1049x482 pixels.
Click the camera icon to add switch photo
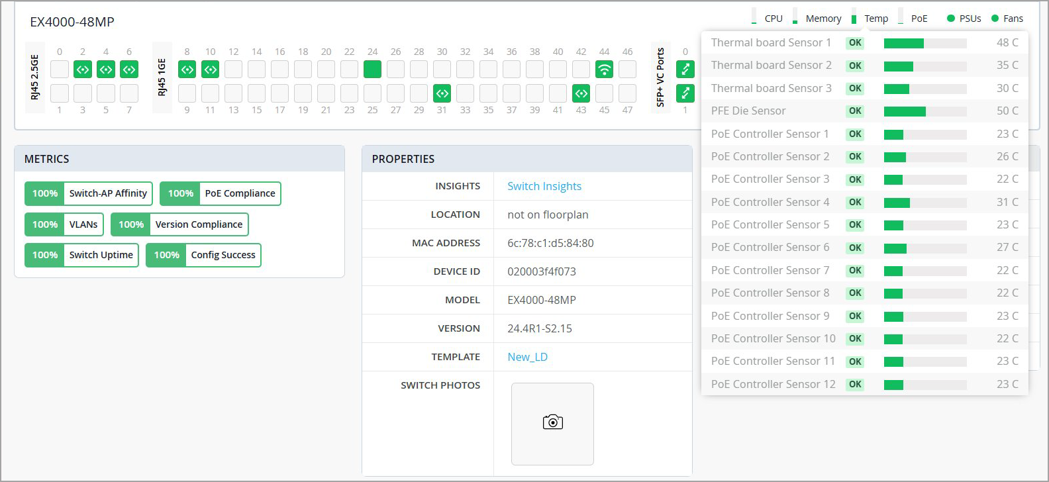click(553, 422)
